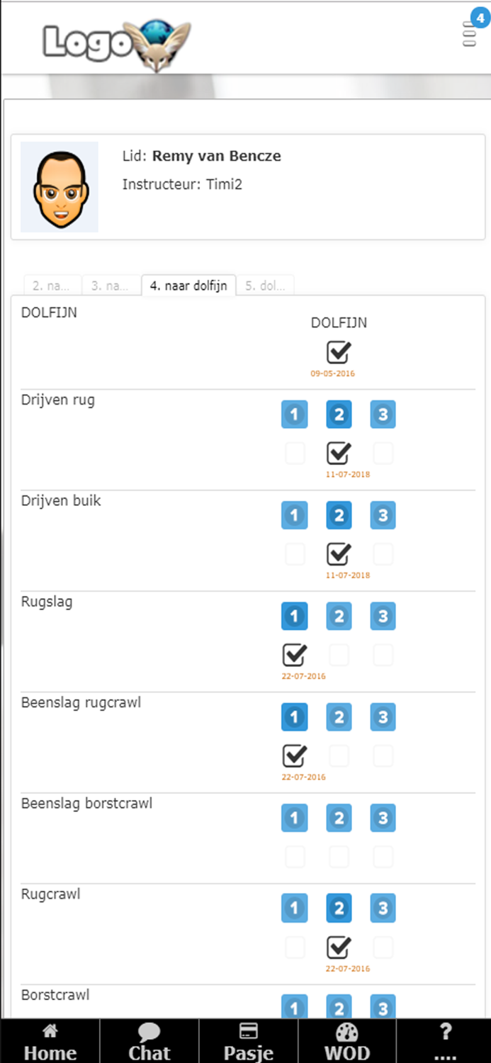
Task: Uncheck the Rugslag level 1 checkmark
Action: click(295, 654)
